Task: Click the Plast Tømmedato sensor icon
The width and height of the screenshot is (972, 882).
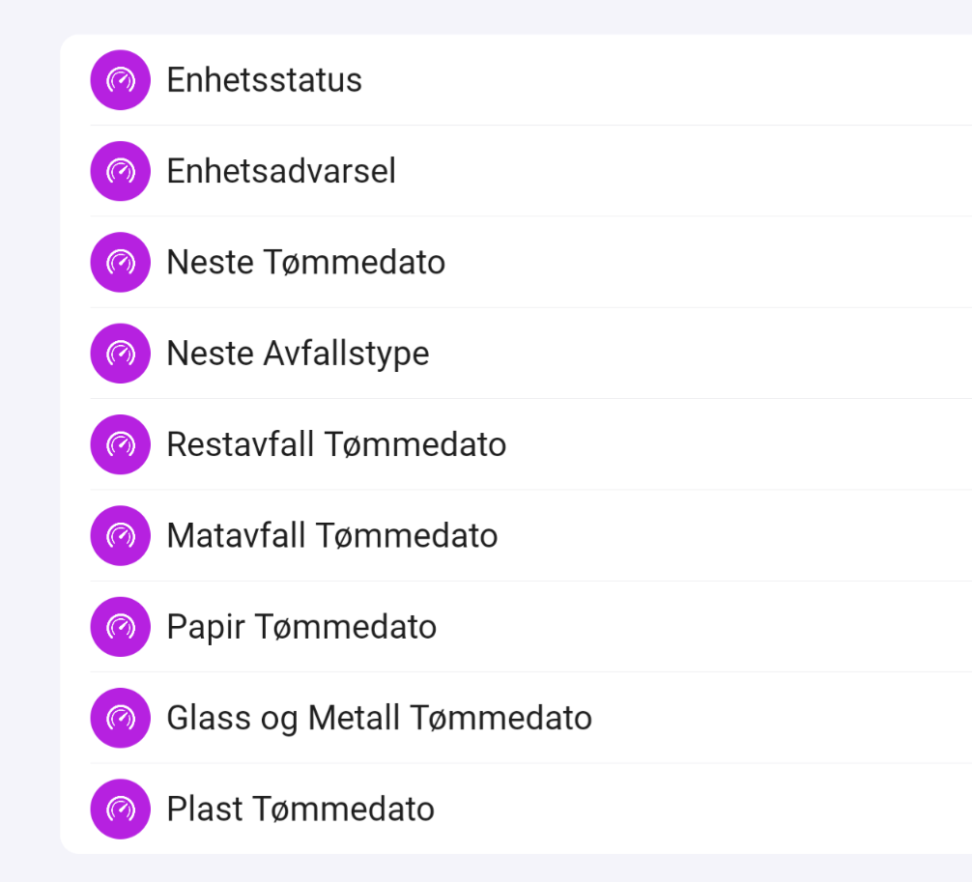Action: [120, 809]
